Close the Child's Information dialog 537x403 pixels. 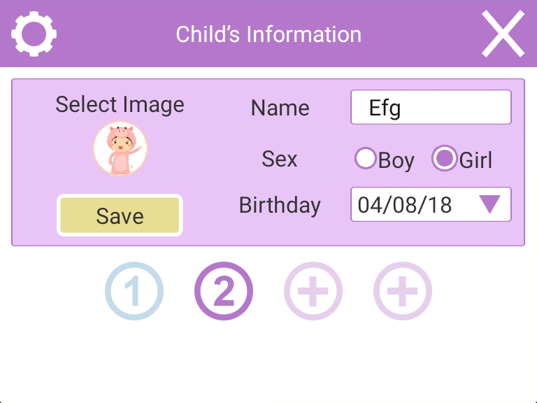point(503,34)
